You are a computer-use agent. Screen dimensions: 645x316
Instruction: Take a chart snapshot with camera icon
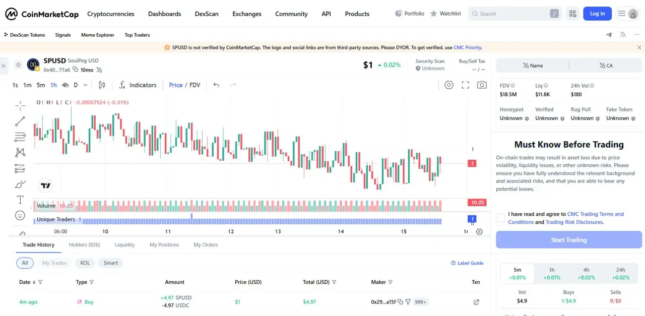(482, 85)
